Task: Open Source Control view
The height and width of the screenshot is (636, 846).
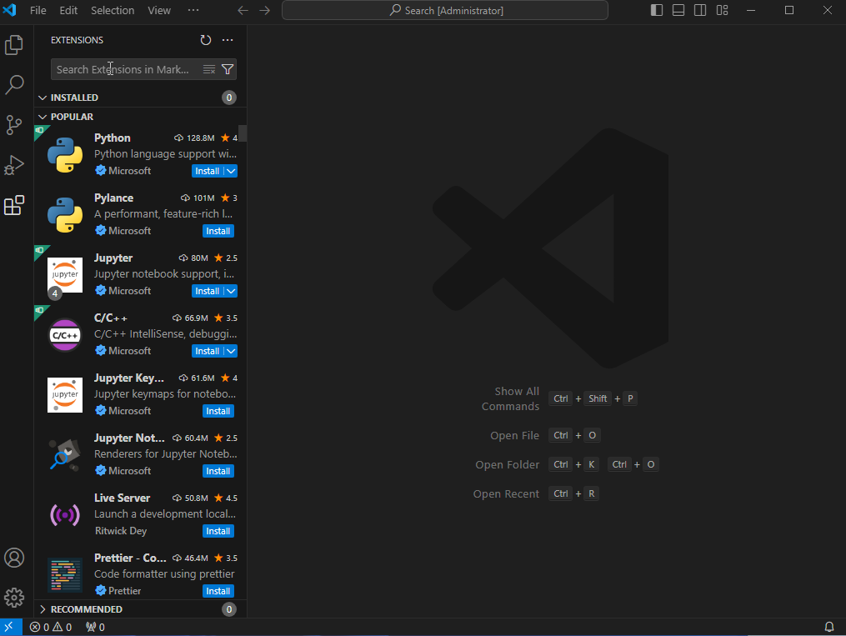Action: [x=14, y=124]
